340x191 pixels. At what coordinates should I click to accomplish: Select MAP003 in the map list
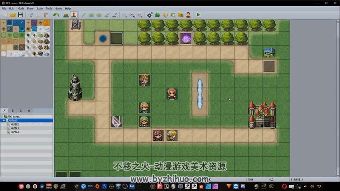(x=26, y=128)
